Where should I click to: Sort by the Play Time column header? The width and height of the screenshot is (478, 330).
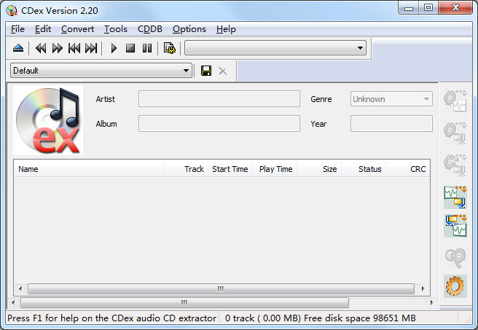coord(275,169)
